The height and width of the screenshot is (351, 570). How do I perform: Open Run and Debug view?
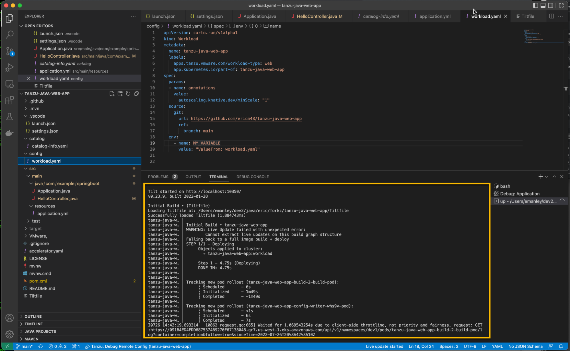(9, 68)
